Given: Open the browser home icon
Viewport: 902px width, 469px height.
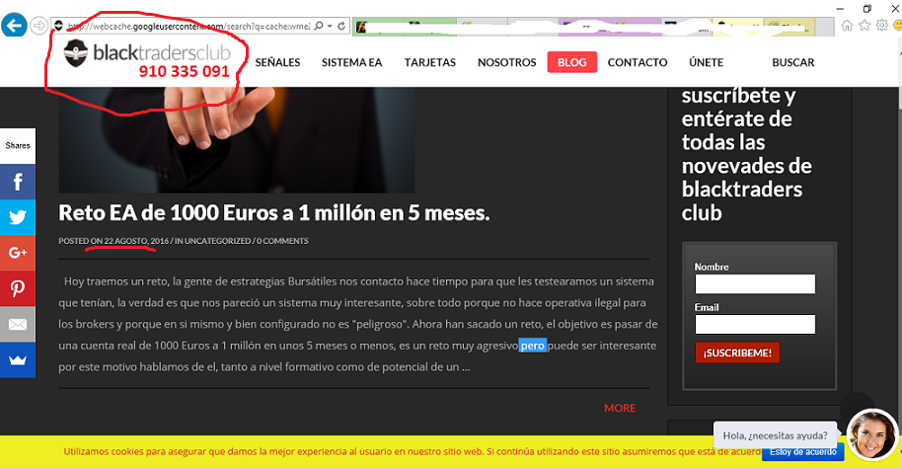Looking at the screenshot, I should coord(847,25).
